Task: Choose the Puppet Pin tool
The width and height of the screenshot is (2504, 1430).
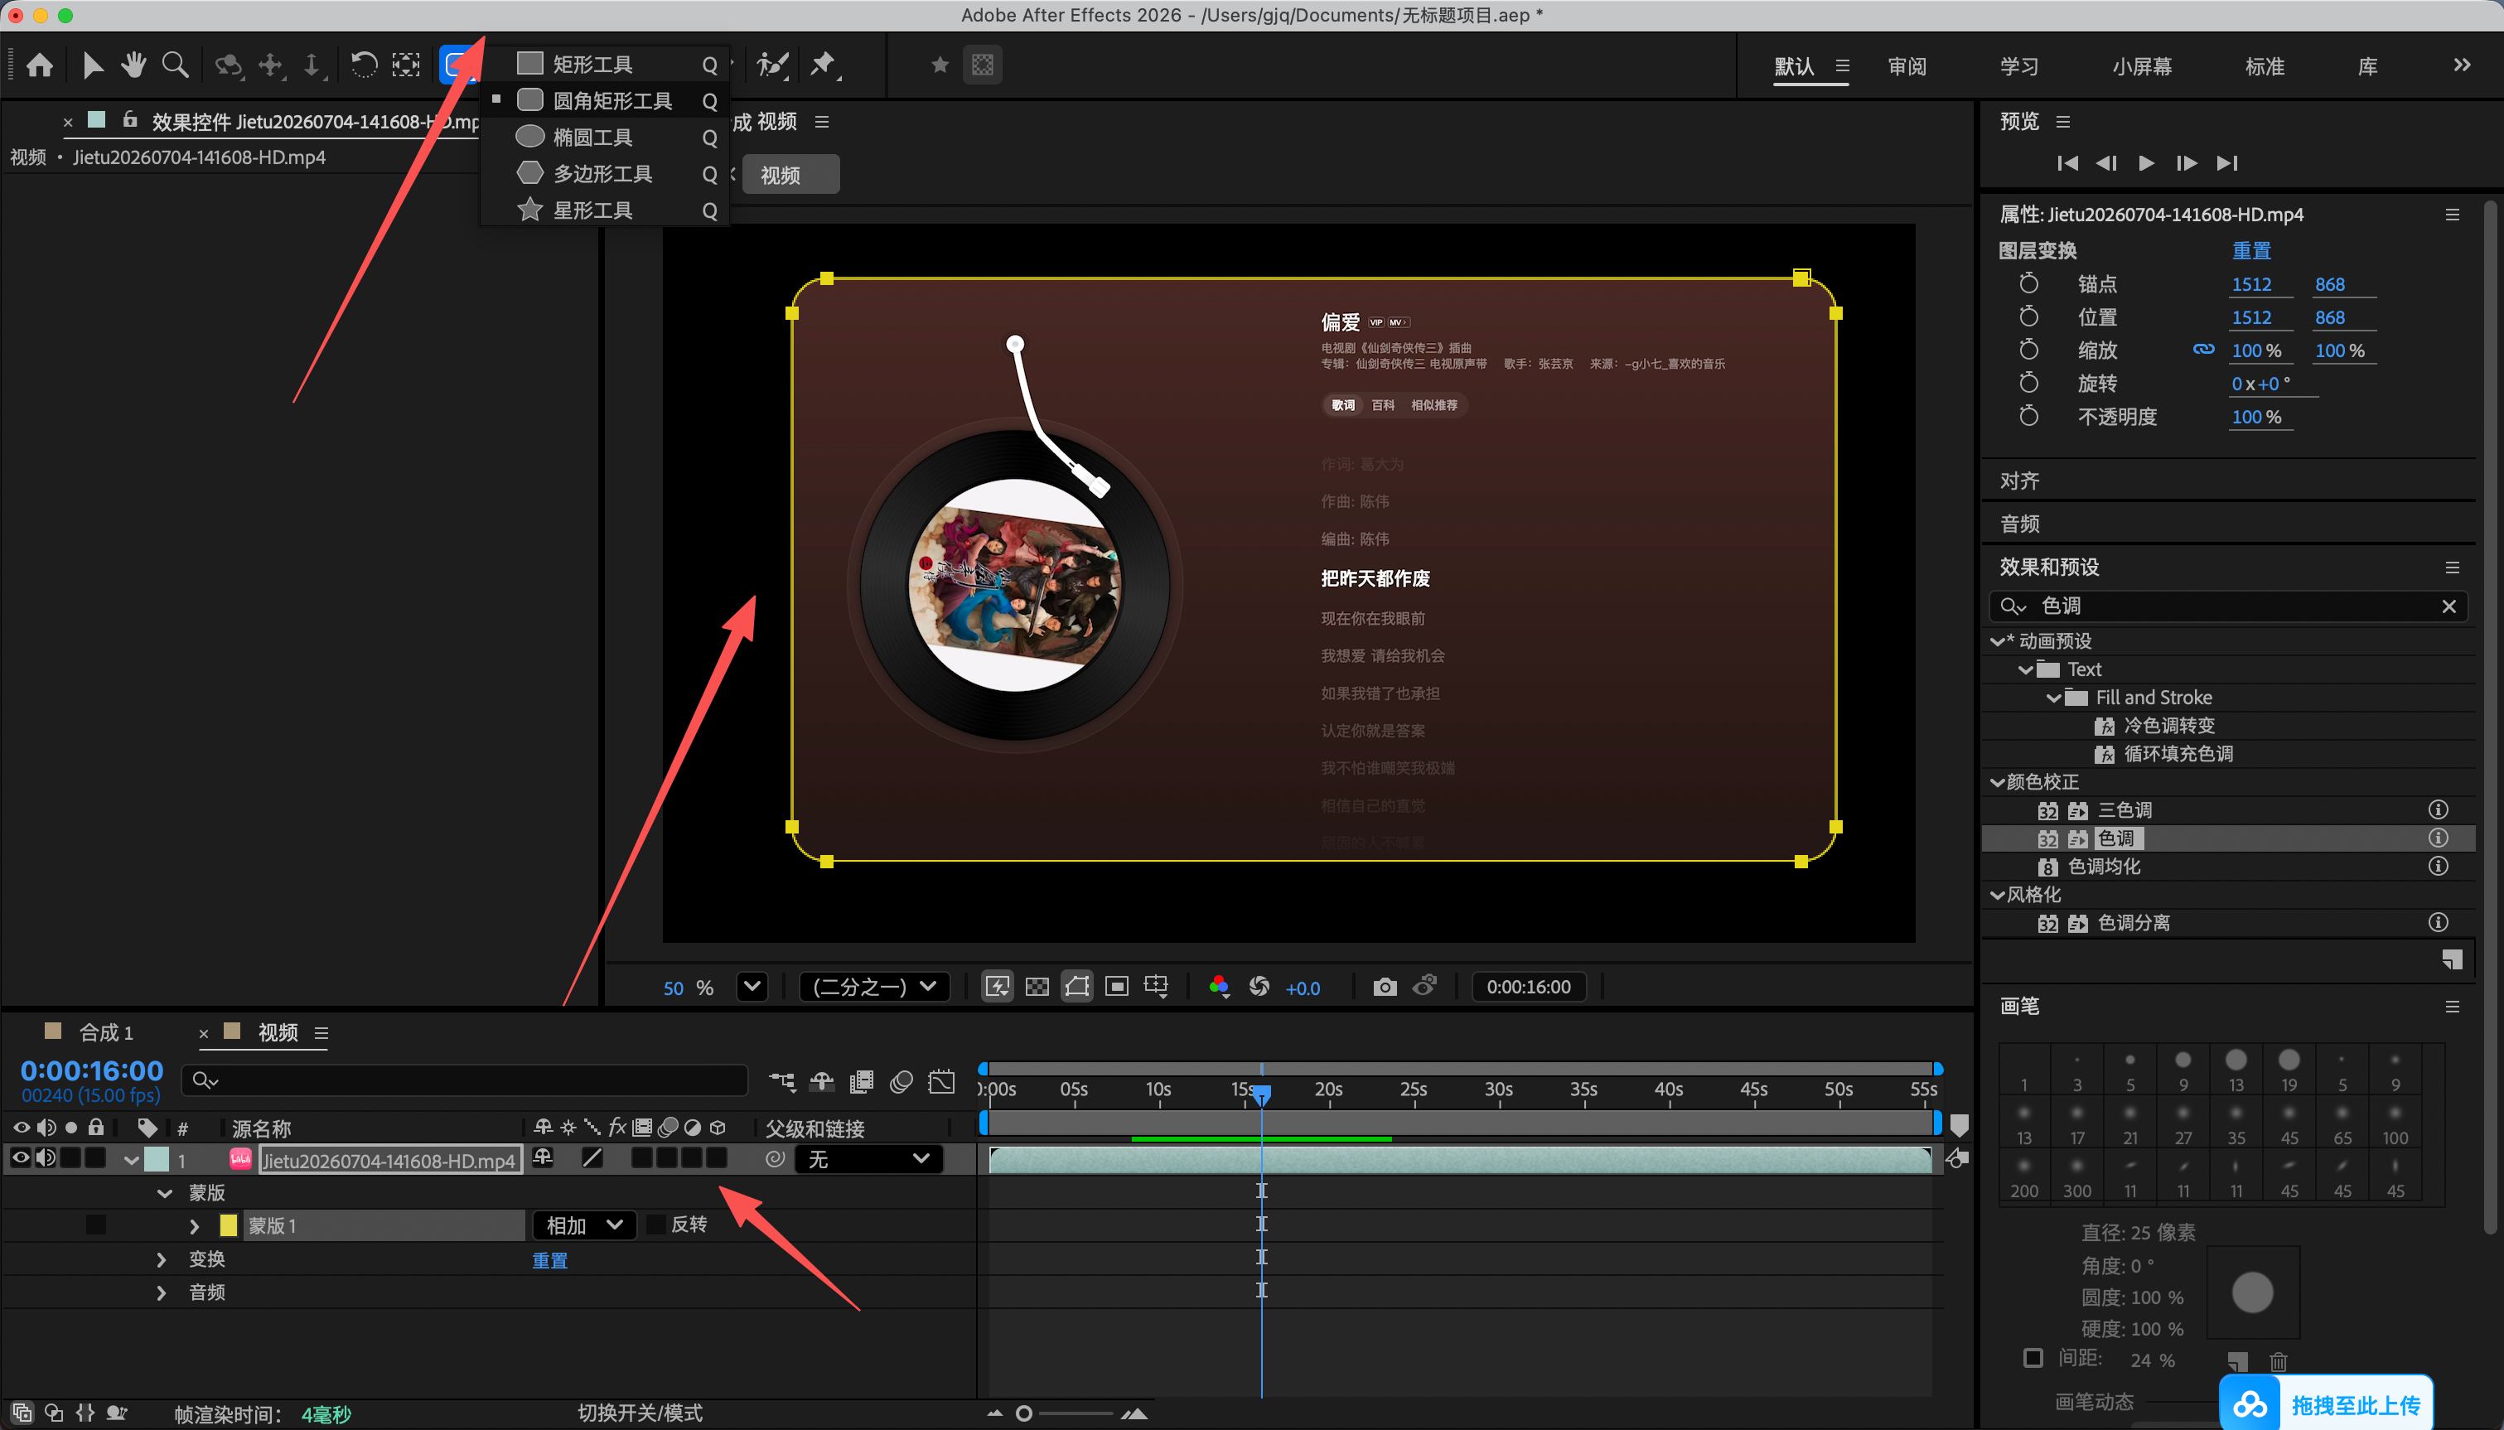Action: click(x=823, y=65)
